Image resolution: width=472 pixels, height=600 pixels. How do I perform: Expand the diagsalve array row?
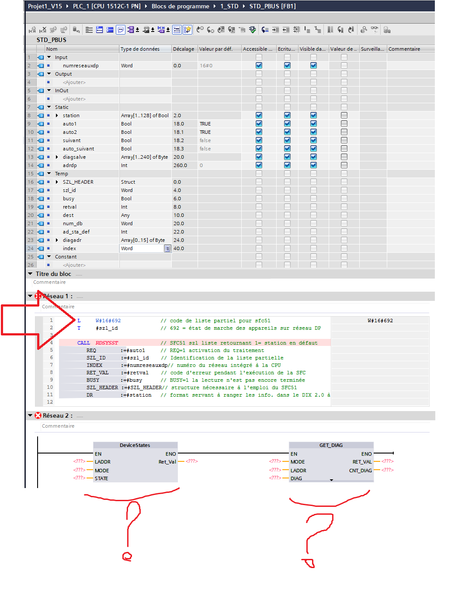coord(57,157)
